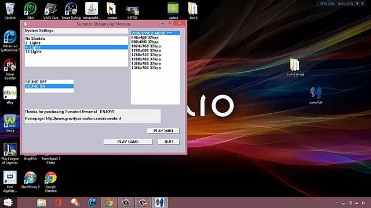Choose 800x600 32bpp resolution
This screenshot has height=208, width=371.
(155, 42)
